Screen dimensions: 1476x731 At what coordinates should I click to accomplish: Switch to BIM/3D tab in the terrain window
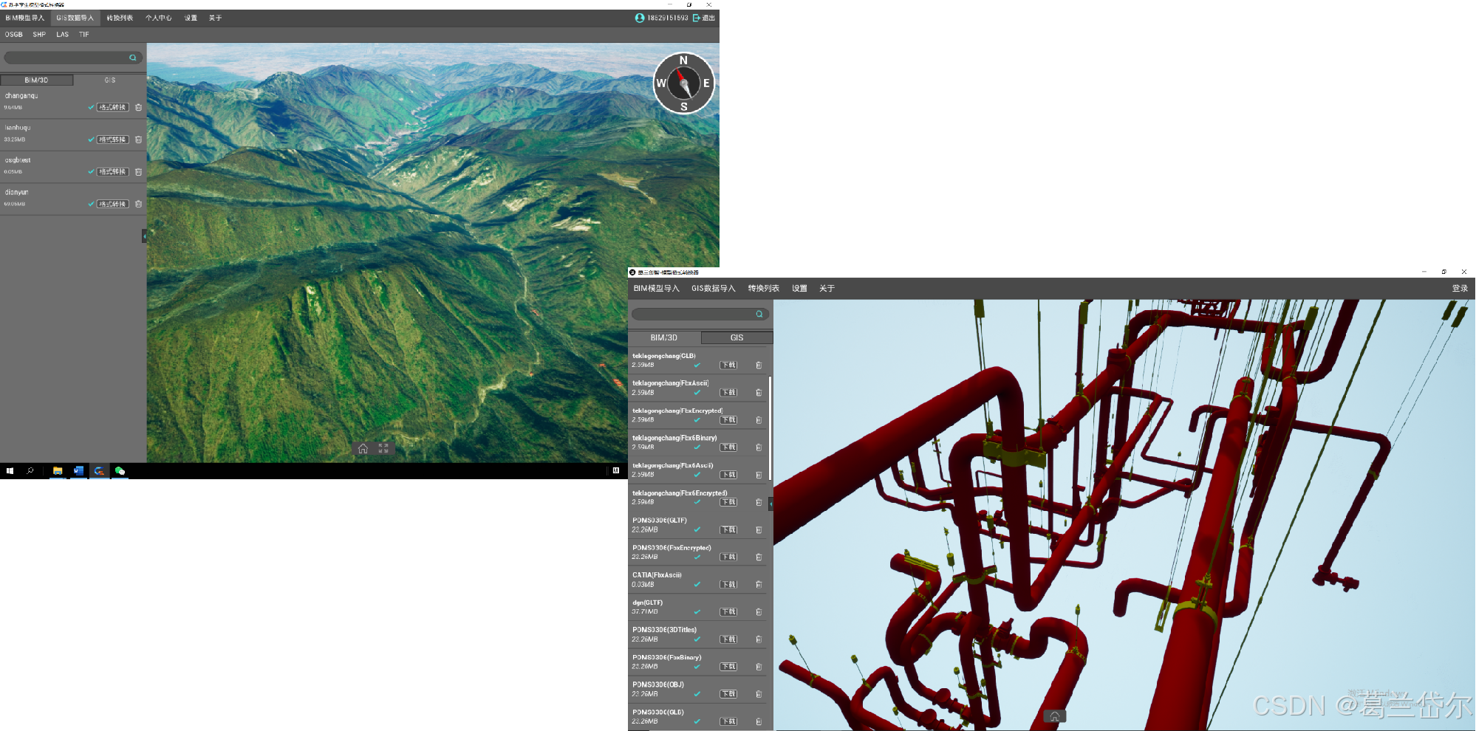pos(36,80)
